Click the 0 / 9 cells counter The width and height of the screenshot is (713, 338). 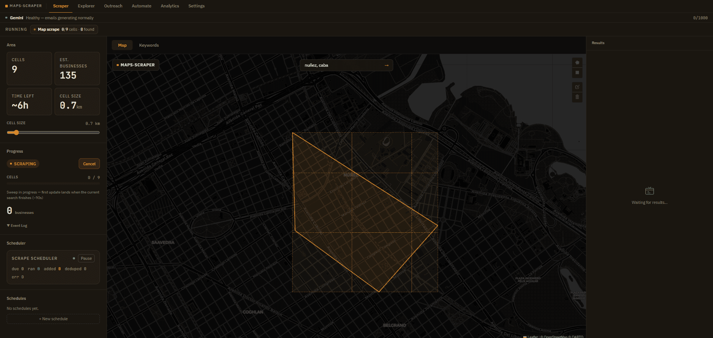coord(94,178)
